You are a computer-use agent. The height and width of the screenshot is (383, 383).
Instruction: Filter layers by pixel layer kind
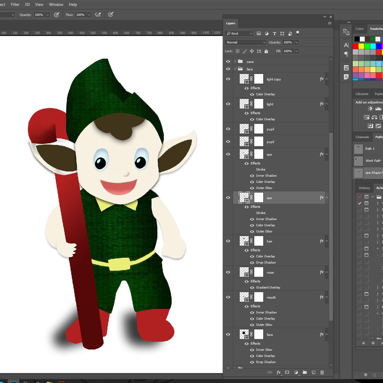259,33
